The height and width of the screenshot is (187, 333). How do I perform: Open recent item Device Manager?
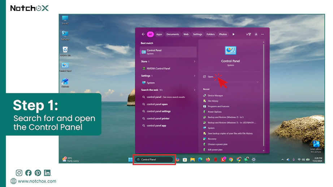[x=215, y=95]
